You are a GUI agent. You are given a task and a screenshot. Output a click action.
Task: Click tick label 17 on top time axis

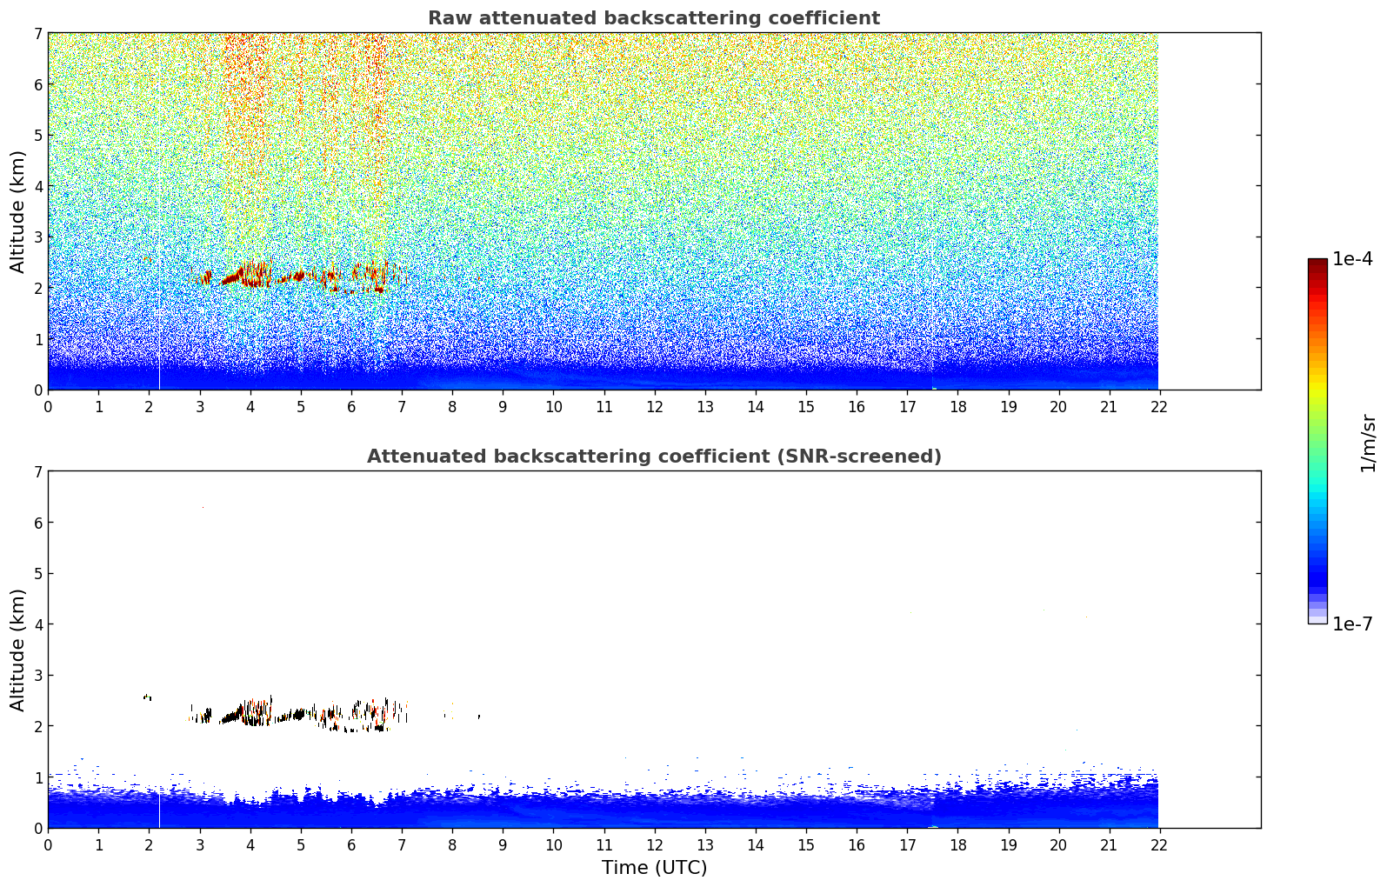[907, 407]
